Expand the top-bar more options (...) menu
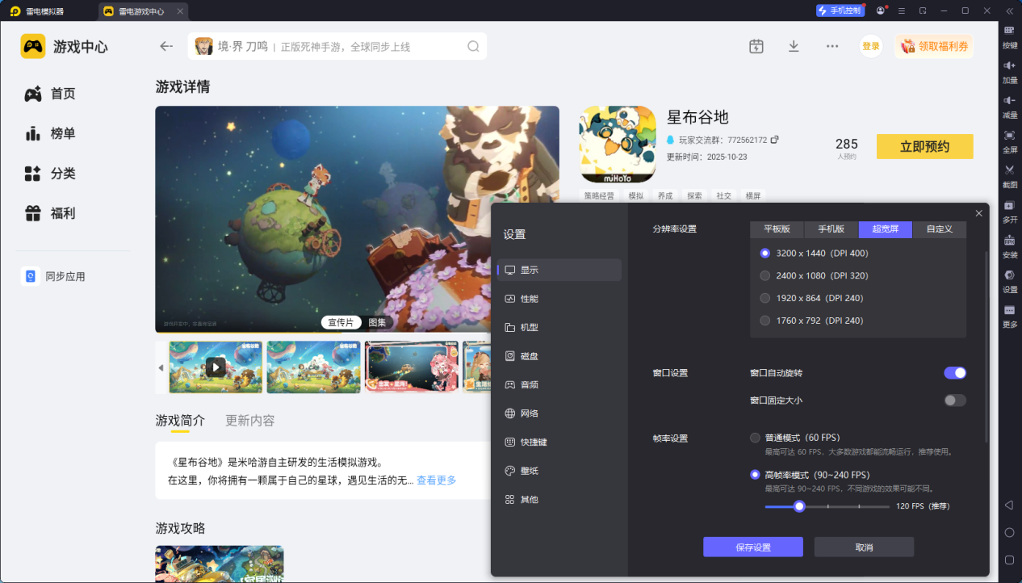1022x583 pixels. (x=831, y=46)
